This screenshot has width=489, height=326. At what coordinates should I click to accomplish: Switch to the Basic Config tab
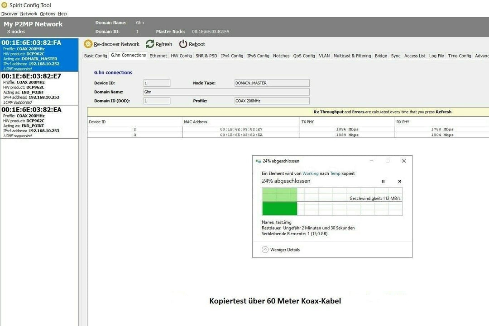[96, 56]
